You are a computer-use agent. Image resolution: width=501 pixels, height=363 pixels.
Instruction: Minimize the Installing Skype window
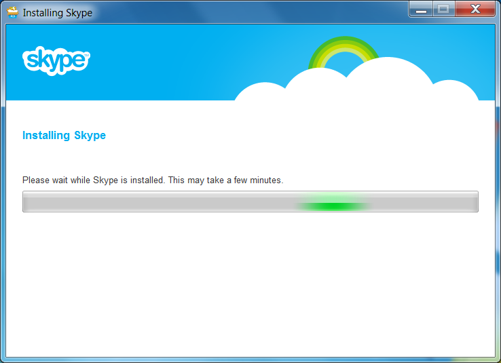click(x=420, y=9)
